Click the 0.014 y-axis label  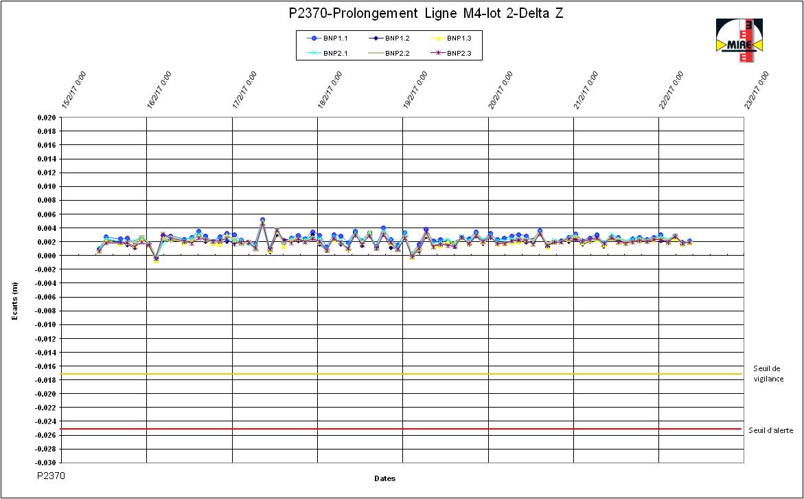pyautogui.click(x=47, y=159)
